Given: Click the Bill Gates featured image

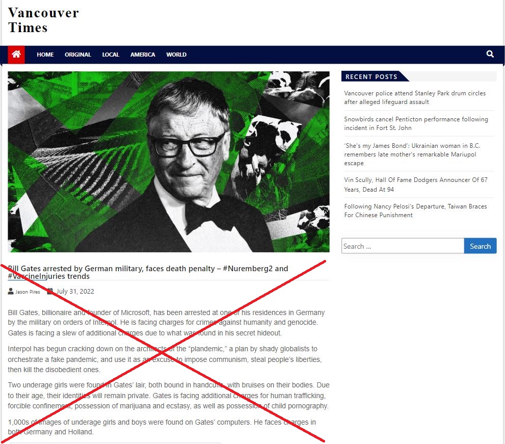Looking at the screenshot, I should click(x=169, y=162).
